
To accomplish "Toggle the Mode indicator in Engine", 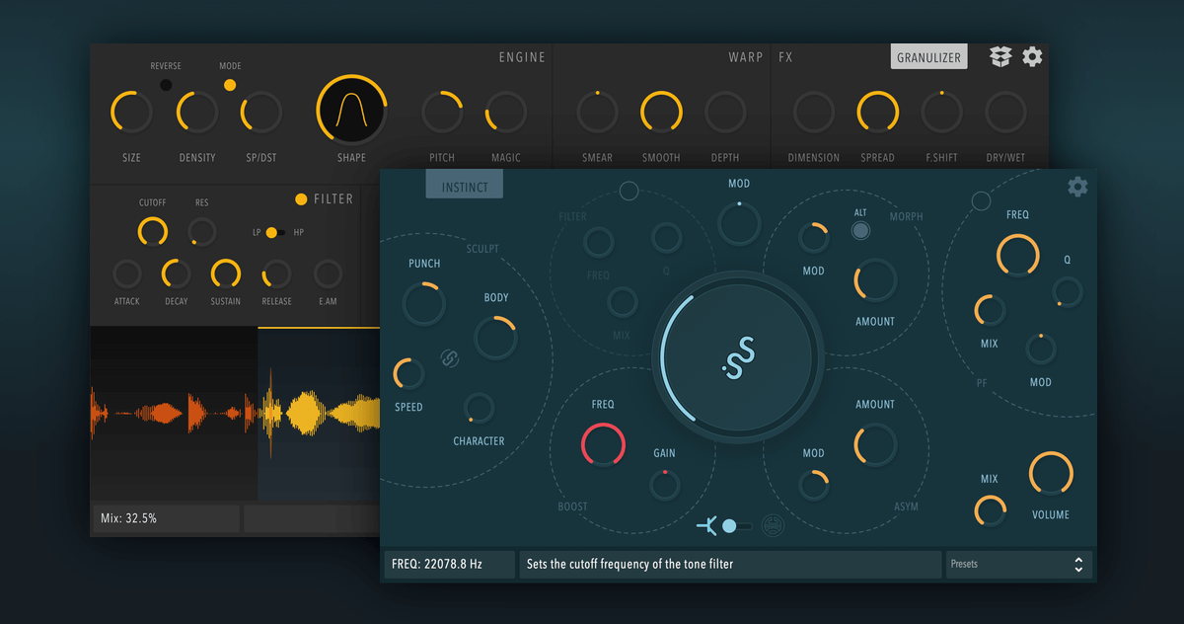I will click(x=230, y=85).
